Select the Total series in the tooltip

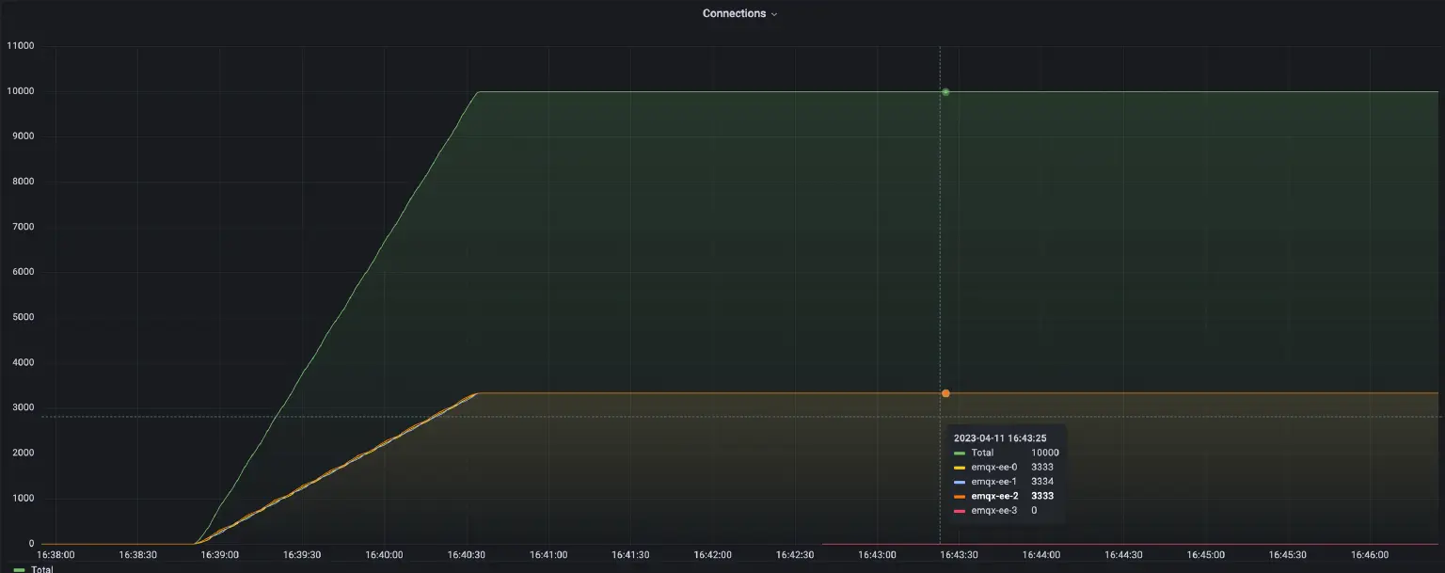(x=982, y=453)
